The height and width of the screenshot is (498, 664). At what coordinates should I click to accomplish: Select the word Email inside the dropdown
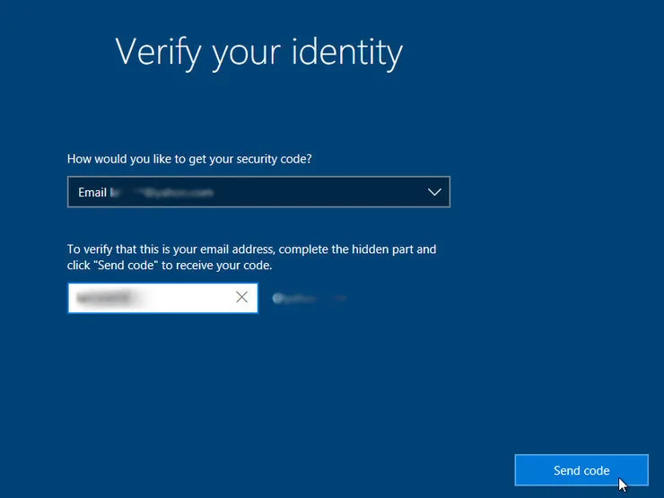point(92,193)
